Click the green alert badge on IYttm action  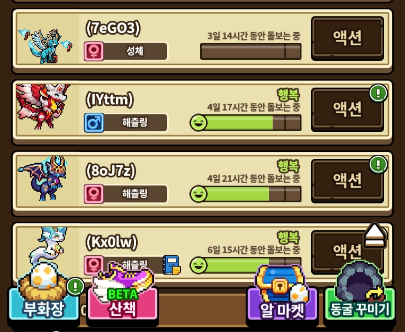coord(378,93)
